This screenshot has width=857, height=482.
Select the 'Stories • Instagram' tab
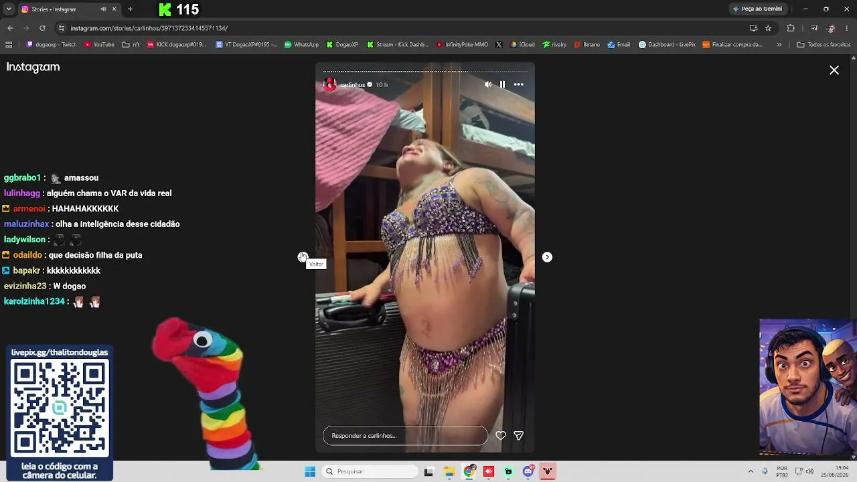[x=70, y=9]
